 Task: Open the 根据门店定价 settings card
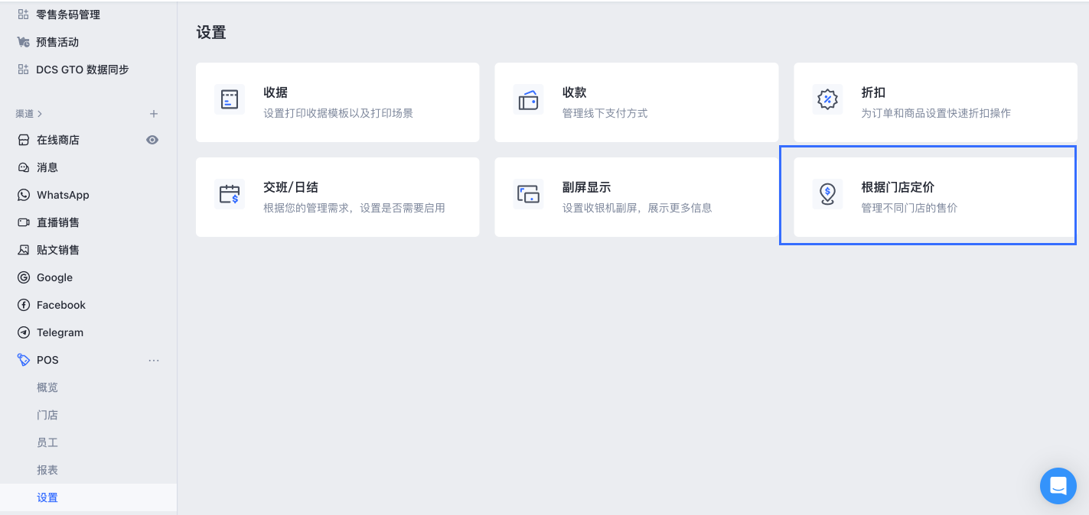(935, 197)
